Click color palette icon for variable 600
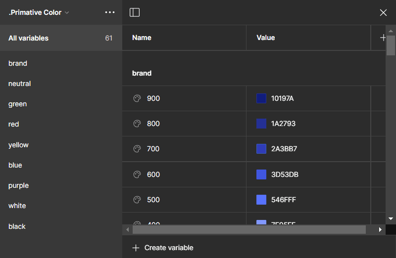396x258 pixels. pos(137,174)
